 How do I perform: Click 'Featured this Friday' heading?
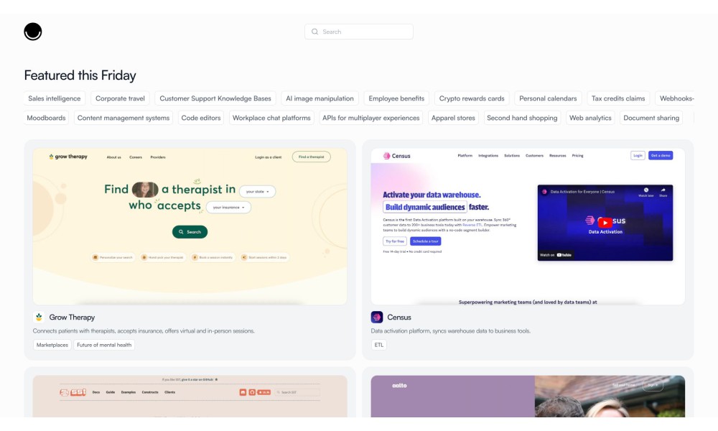[80, 75]
